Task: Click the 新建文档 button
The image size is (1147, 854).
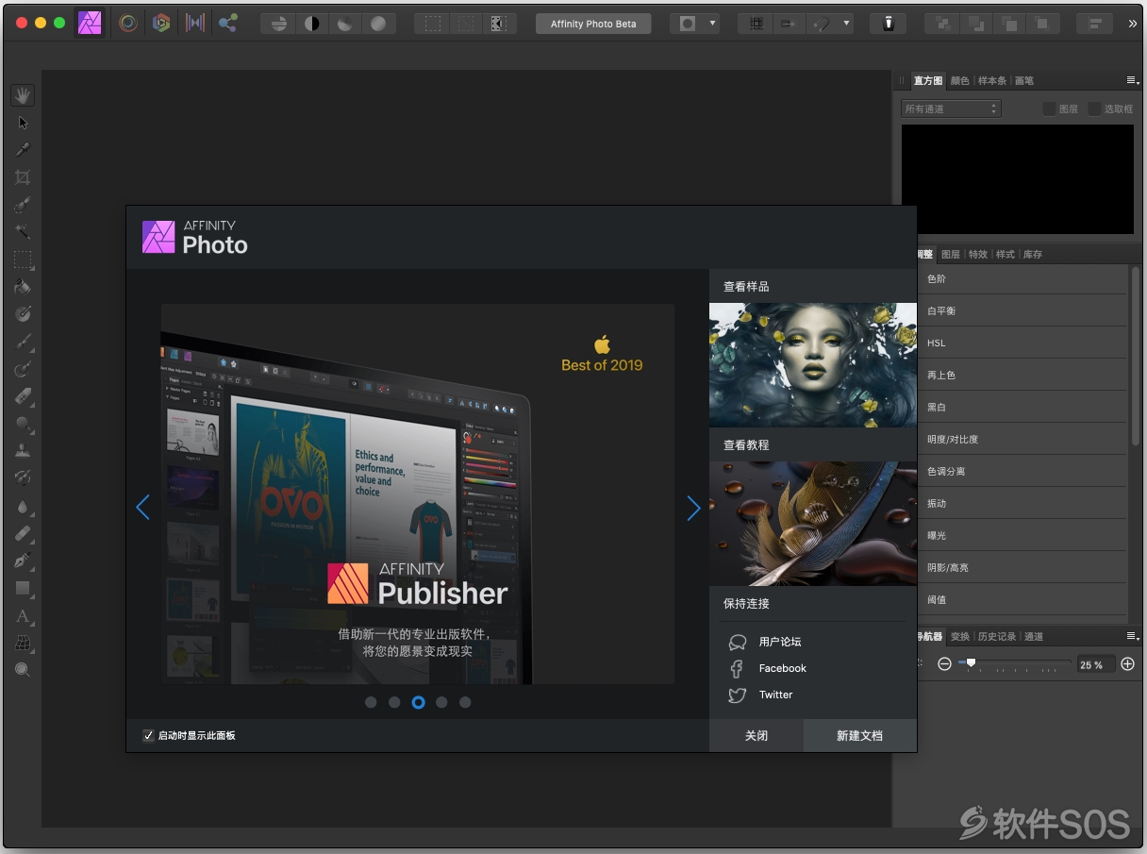Action: point(859,736)
